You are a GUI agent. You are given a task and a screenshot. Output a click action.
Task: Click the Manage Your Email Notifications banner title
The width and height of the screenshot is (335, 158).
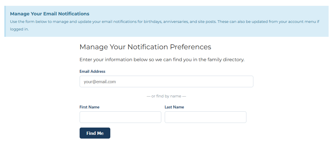point(50,14)
